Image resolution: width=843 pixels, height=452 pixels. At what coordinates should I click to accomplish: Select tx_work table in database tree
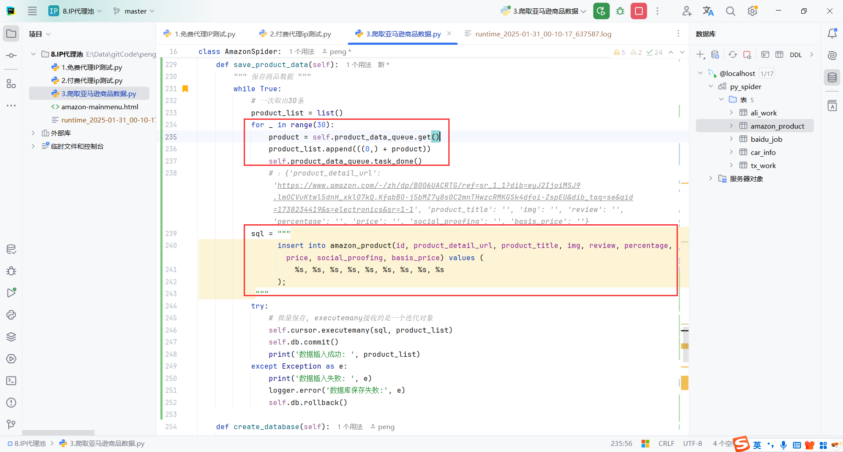(763, 165)
